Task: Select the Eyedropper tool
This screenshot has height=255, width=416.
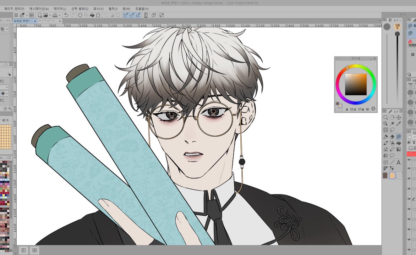Action: point(399,123)
